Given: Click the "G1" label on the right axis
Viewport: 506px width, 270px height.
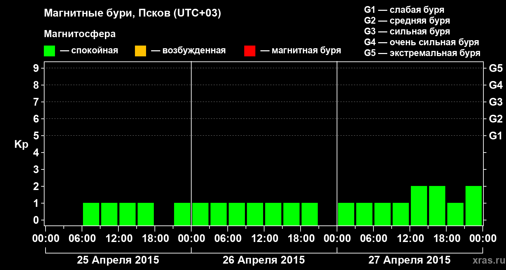Looking at the screenshot, I should point(496,136).
